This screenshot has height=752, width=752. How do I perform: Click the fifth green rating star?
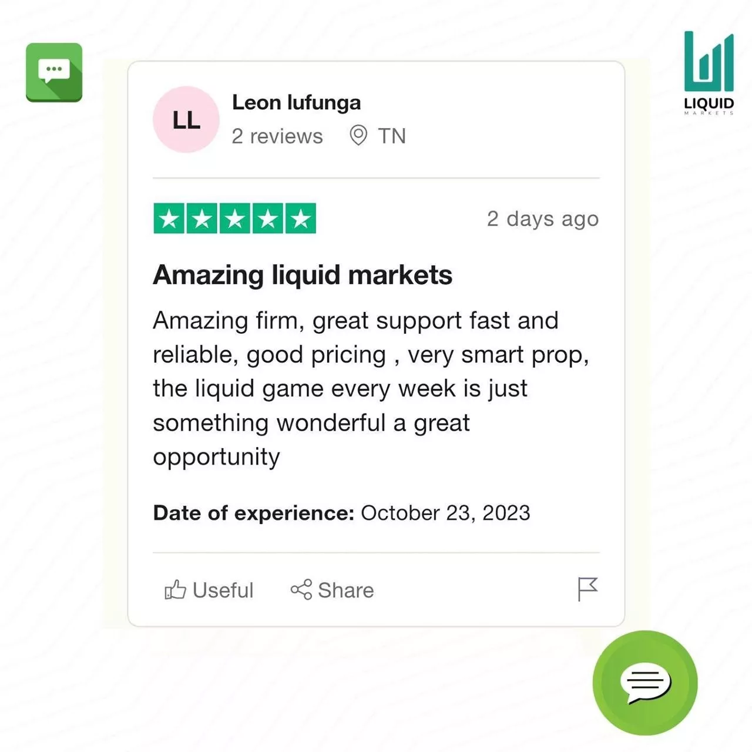(x=301, y=219)
